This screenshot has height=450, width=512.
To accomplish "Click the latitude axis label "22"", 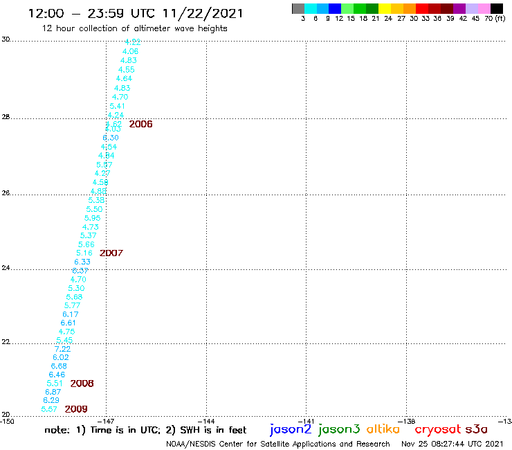I will pos(6,342).
